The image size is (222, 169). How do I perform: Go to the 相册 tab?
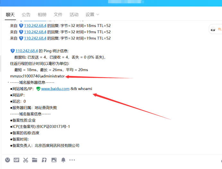click(42, 15)
